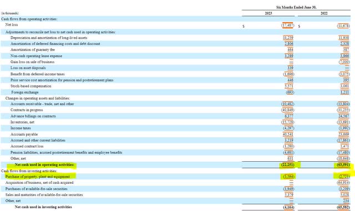Viewport: 355px width, 211px height.
Task: Select highlighted "Net cash used in operating activities:"
Action: point(44,165)
